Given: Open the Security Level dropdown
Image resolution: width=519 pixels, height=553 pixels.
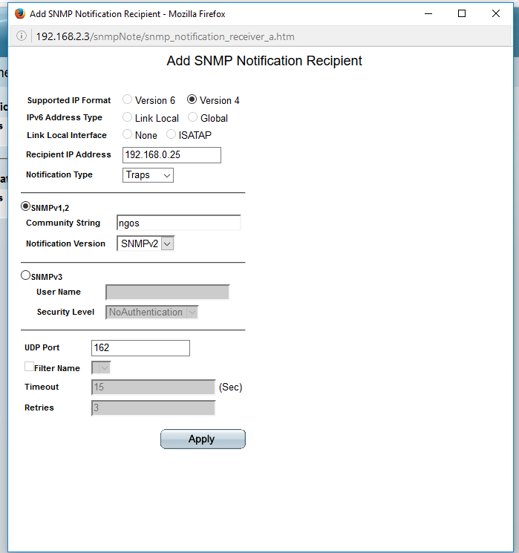Looking at the screenshot, I should (152, 313).
